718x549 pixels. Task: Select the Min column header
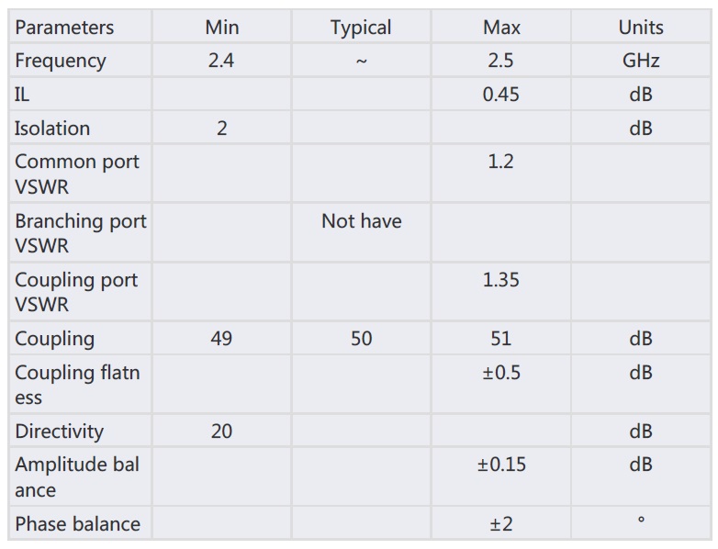pyautogui.click(x=221, y=28)
